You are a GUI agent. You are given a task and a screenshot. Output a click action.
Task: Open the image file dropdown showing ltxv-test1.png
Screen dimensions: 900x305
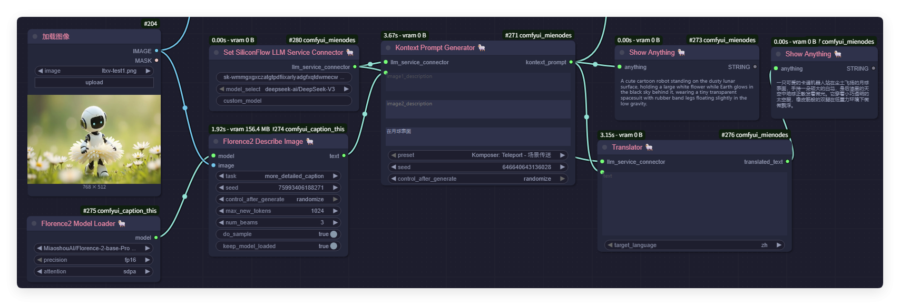coord(94,71)
